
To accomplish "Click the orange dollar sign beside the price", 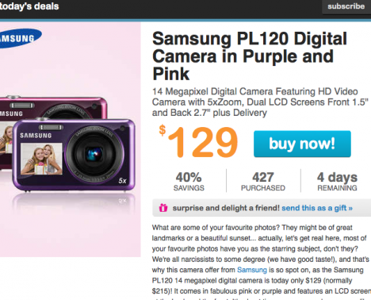I will click(163, 130).
